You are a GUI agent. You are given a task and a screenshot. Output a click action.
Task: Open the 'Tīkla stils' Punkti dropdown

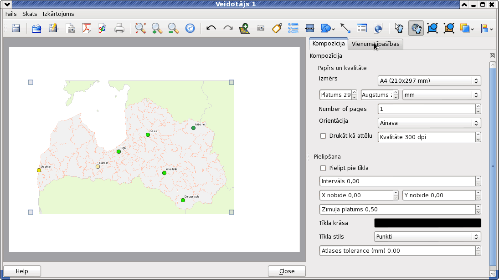click(427, 237)
